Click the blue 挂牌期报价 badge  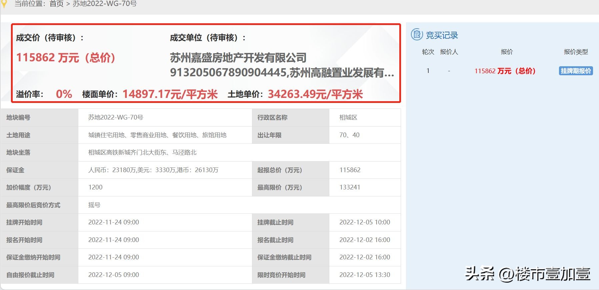click(576, 71)
